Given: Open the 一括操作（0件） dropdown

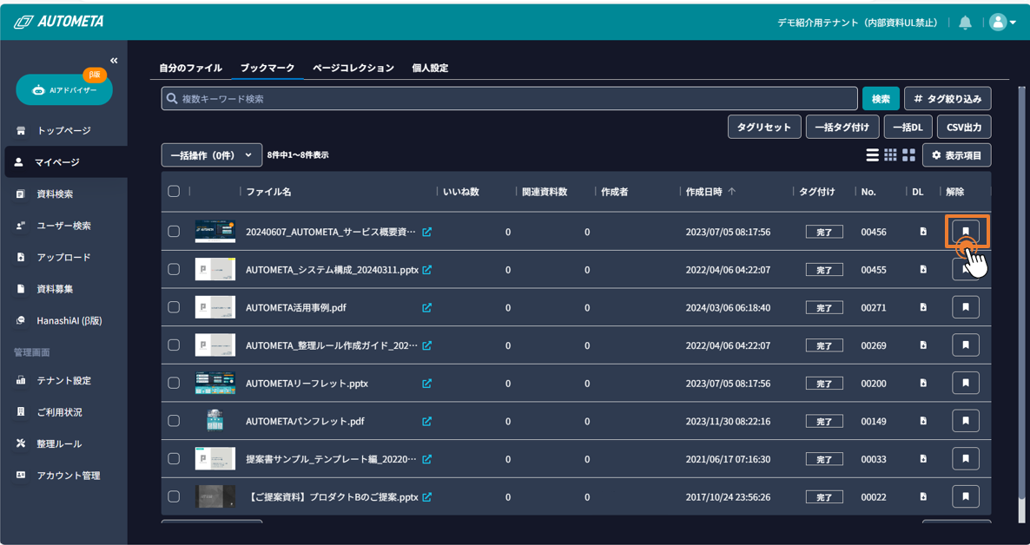Looking at the screenshot, I should coord(212,155).
